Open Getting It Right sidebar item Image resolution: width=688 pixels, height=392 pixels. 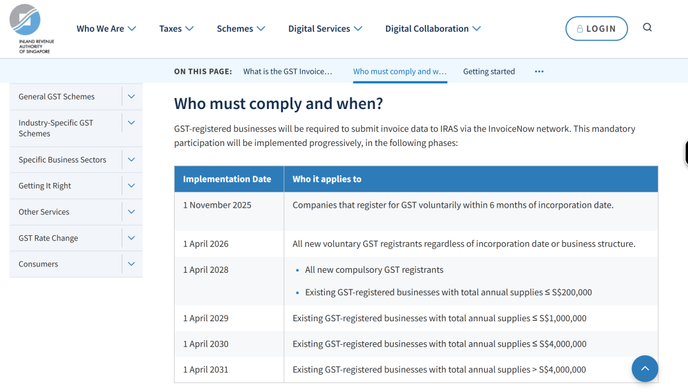click(45, 186)
